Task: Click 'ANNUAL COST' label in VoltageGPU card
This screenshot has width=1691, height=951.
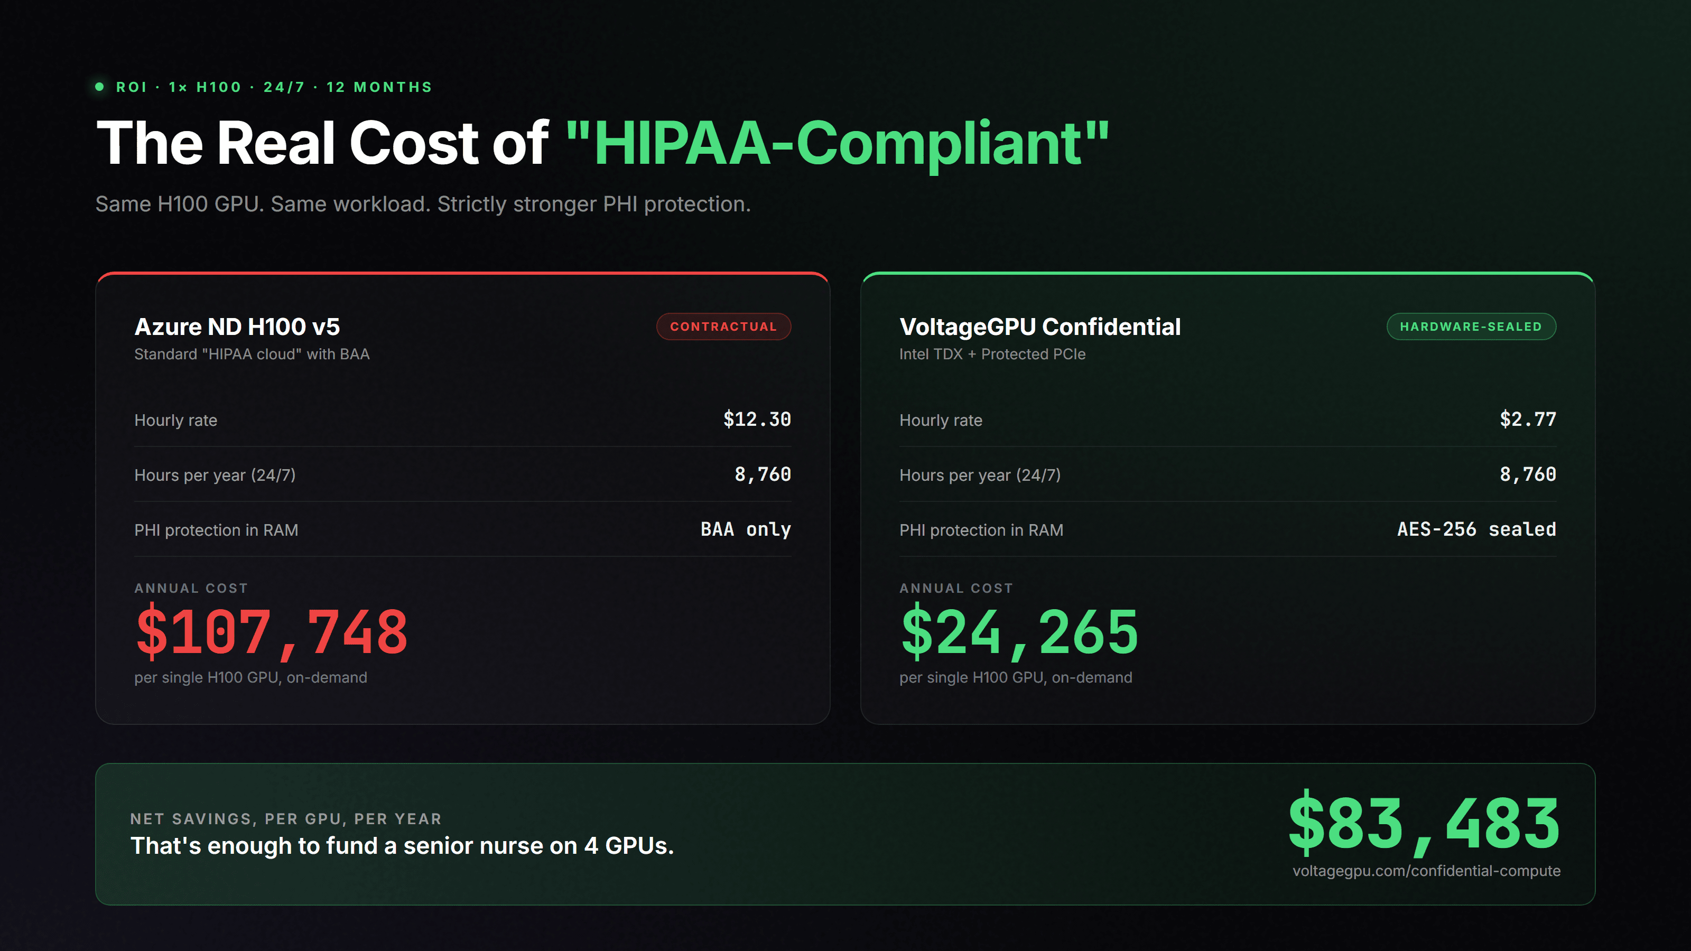Action: point(956,588)
